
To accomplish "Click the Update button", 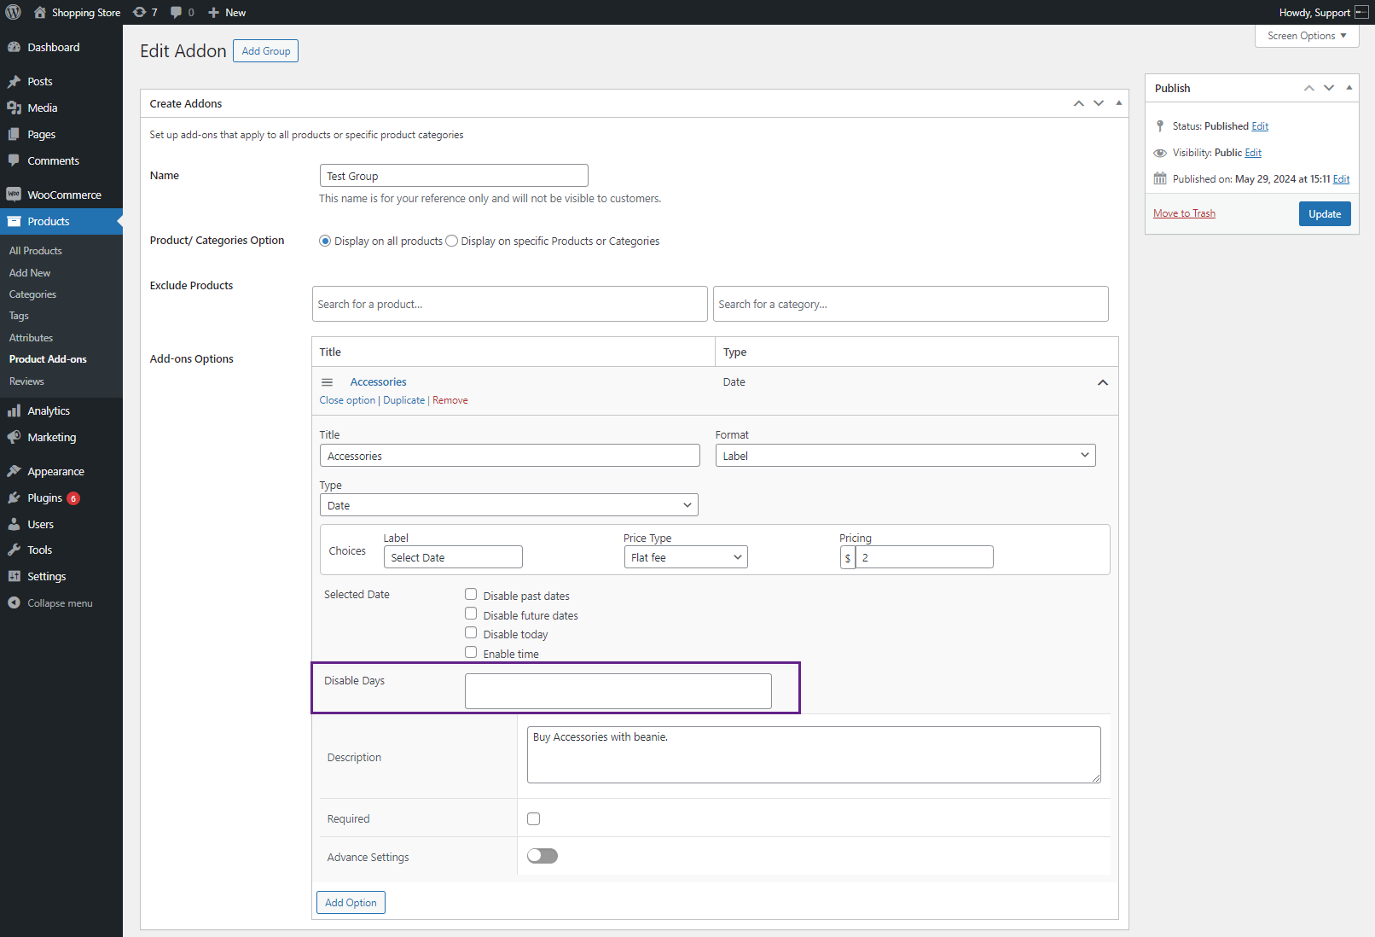I will [x=1325, y=213].
